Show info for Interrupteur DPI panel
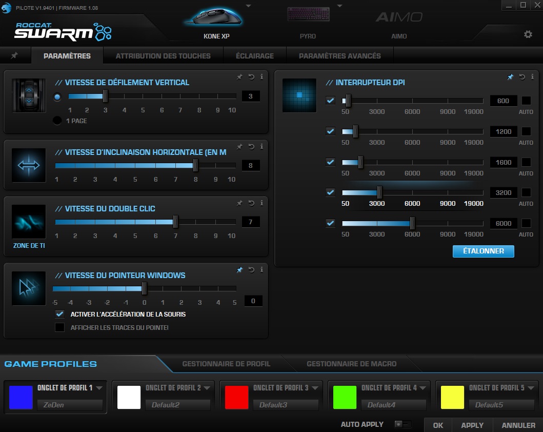The height and width of the screenshot is (432, 543). coord(533,77)
